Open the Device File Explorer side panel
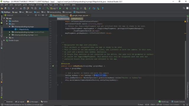Screen dimensions: 189x106 (188, 90)
